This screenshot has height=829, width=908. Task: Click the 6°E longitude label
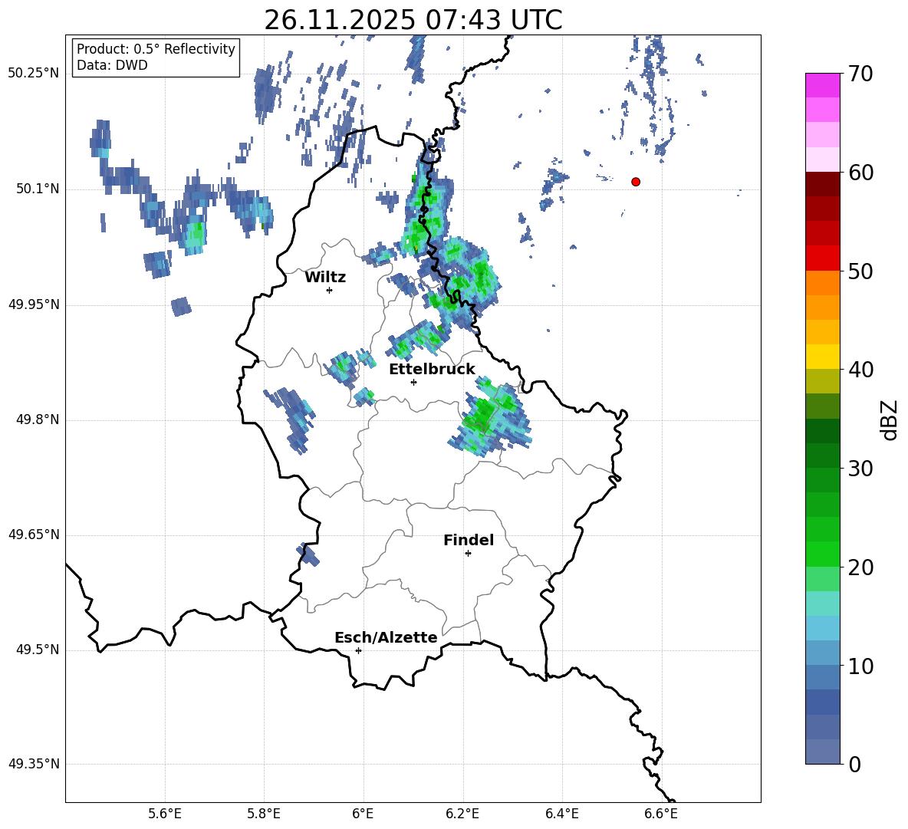pos(363,814)
